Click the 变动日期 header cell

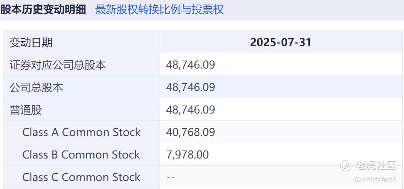[31, 42]
